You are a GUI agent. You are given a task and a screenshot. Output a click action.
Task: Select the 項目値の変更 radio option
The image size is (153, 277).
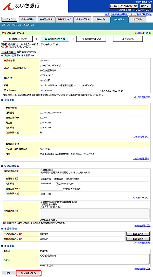[42, 173]
